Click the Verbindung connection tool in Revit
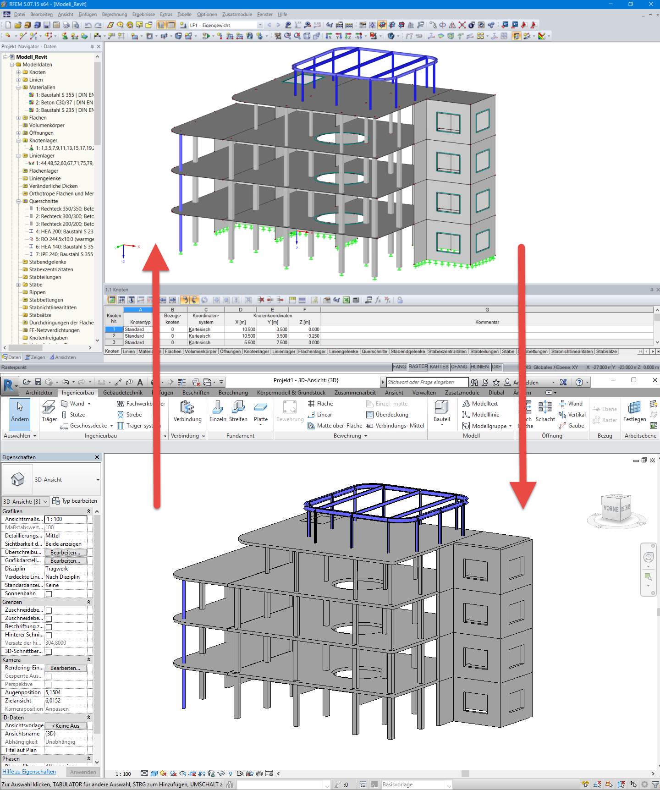 click(187, 411)
